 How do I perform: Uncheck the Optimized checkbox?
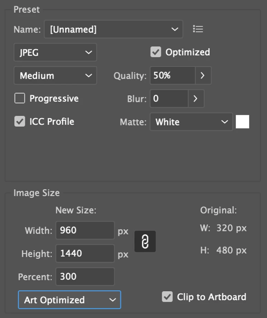(x=156, y=52)
